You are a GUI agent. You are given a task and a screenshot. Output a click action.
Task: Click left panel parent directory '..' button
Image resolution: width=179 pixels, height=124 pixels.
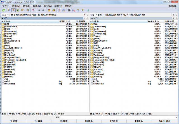[x=88, y=15]
